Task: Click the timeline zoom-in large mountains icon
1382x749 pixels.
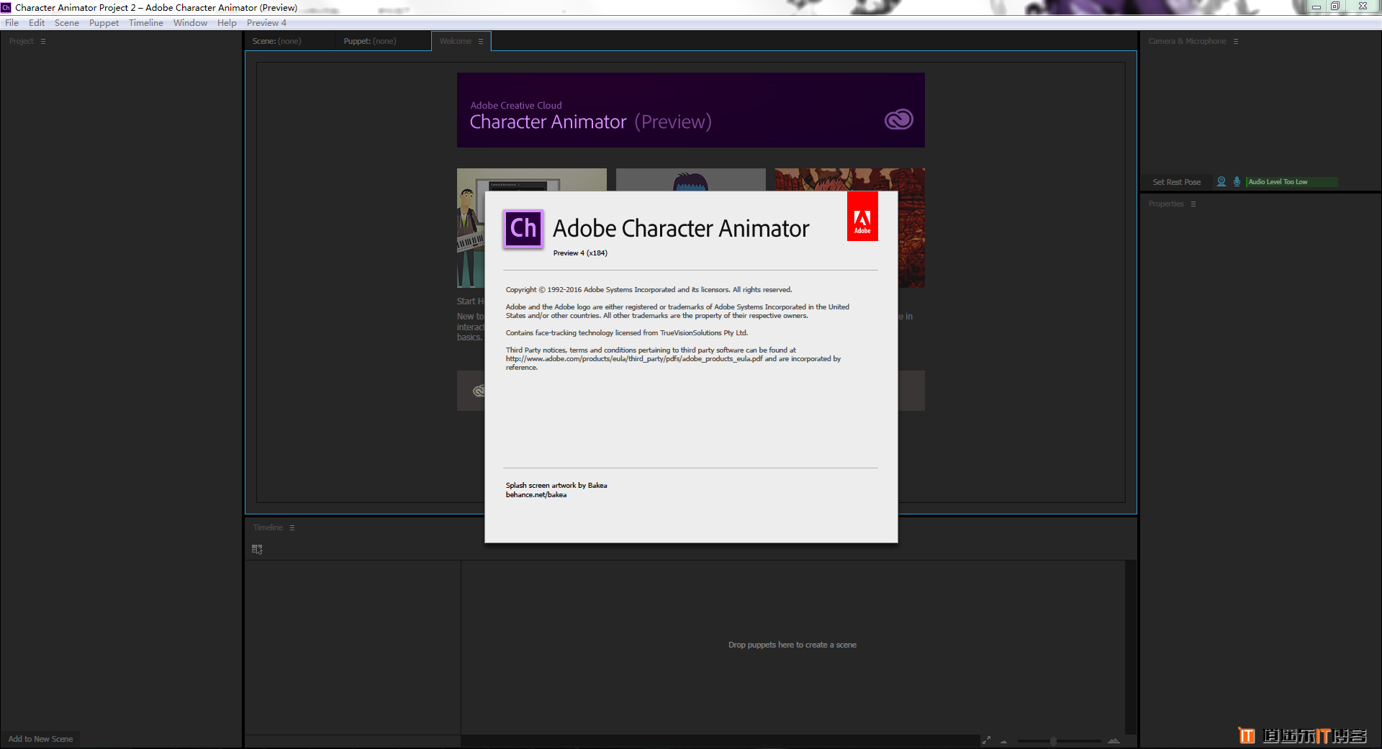Action: 1114,740
